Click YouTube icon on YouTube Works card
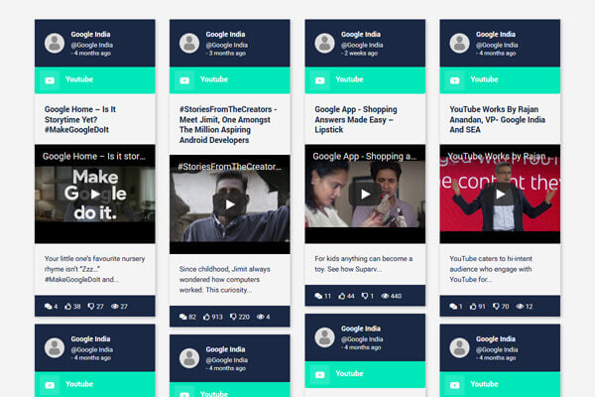This screenshot has width=595, height=397. tap(454, 80)
